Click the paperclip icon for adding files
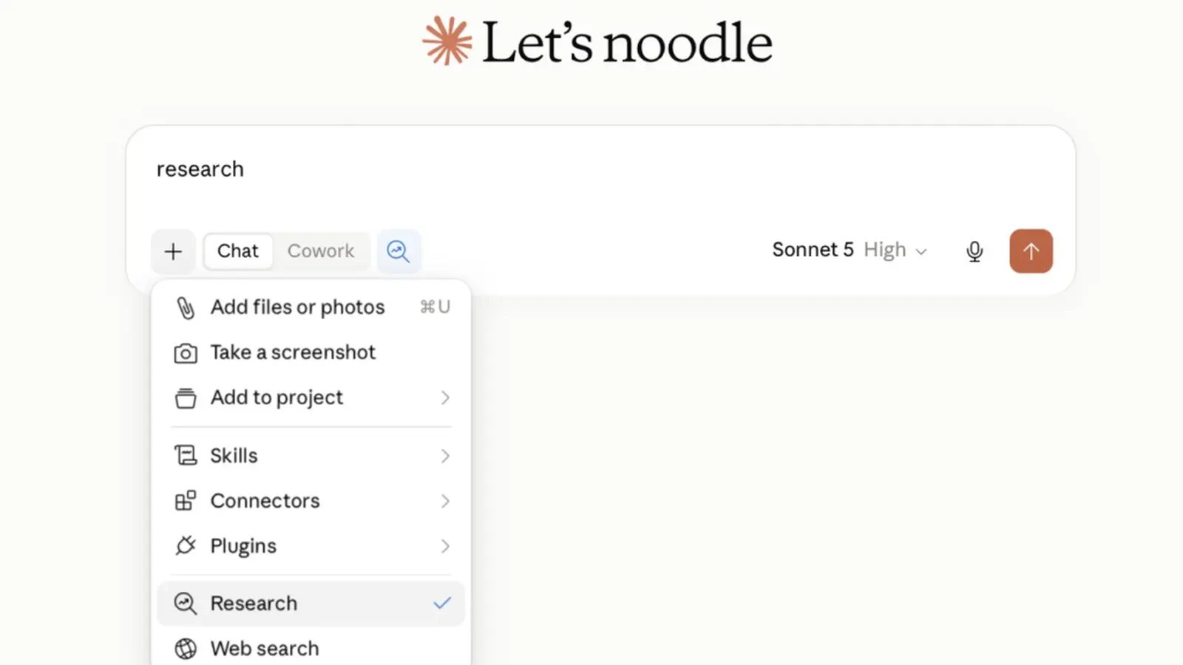The image size is (1183, 665). 186,307
